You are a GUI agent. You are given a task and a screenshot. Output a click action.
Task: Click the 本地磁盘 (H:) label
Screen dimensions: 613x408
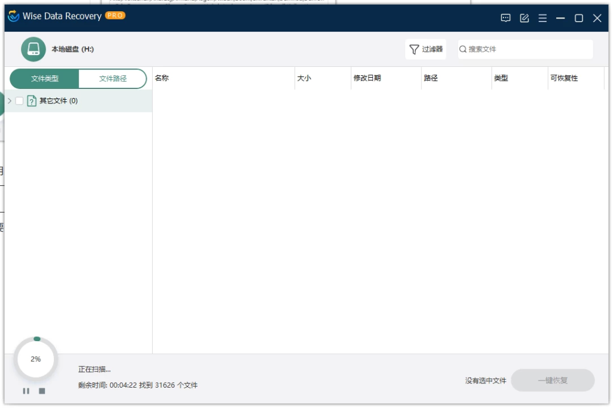72,49
